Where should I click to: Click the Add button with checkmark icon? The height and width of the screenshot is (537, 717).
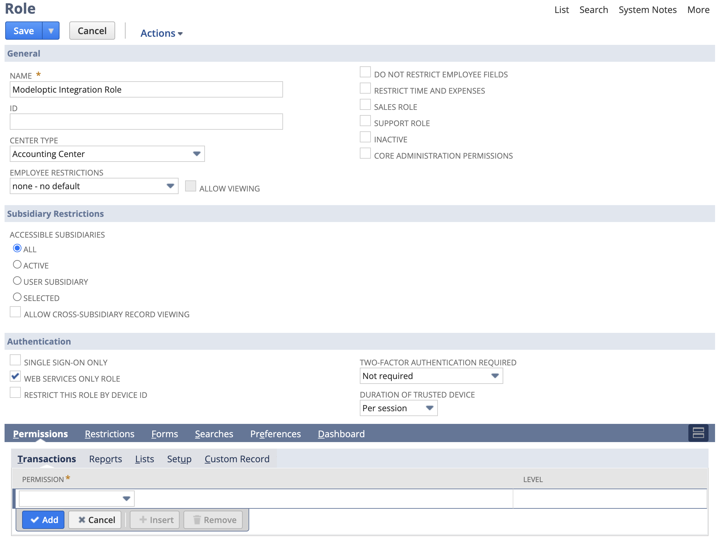44,520
